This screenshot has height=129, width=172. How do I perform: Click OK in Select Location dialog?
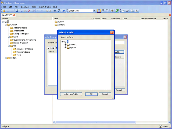91,94
